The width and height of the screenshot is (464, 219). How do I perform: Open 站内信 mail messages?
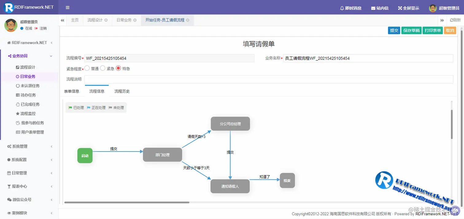379,8
